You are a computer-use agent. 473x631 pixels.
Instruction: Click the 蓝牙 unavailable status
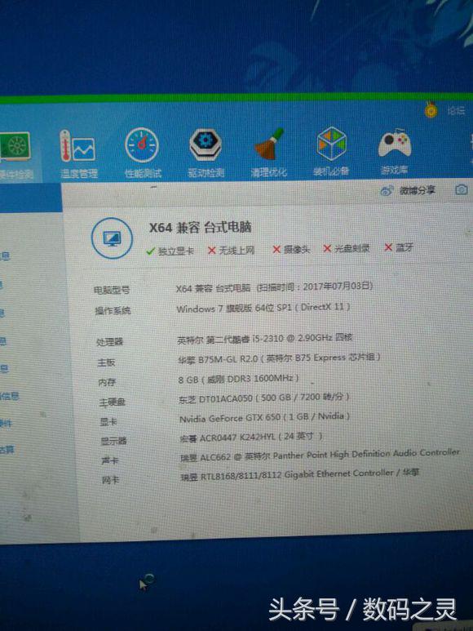coord(398,247)
